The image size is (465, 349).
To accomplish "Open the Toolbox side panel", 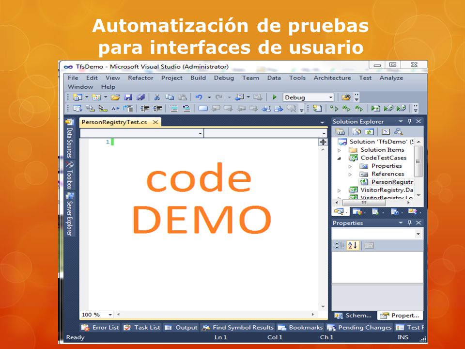I will click(x=70, y=175).
